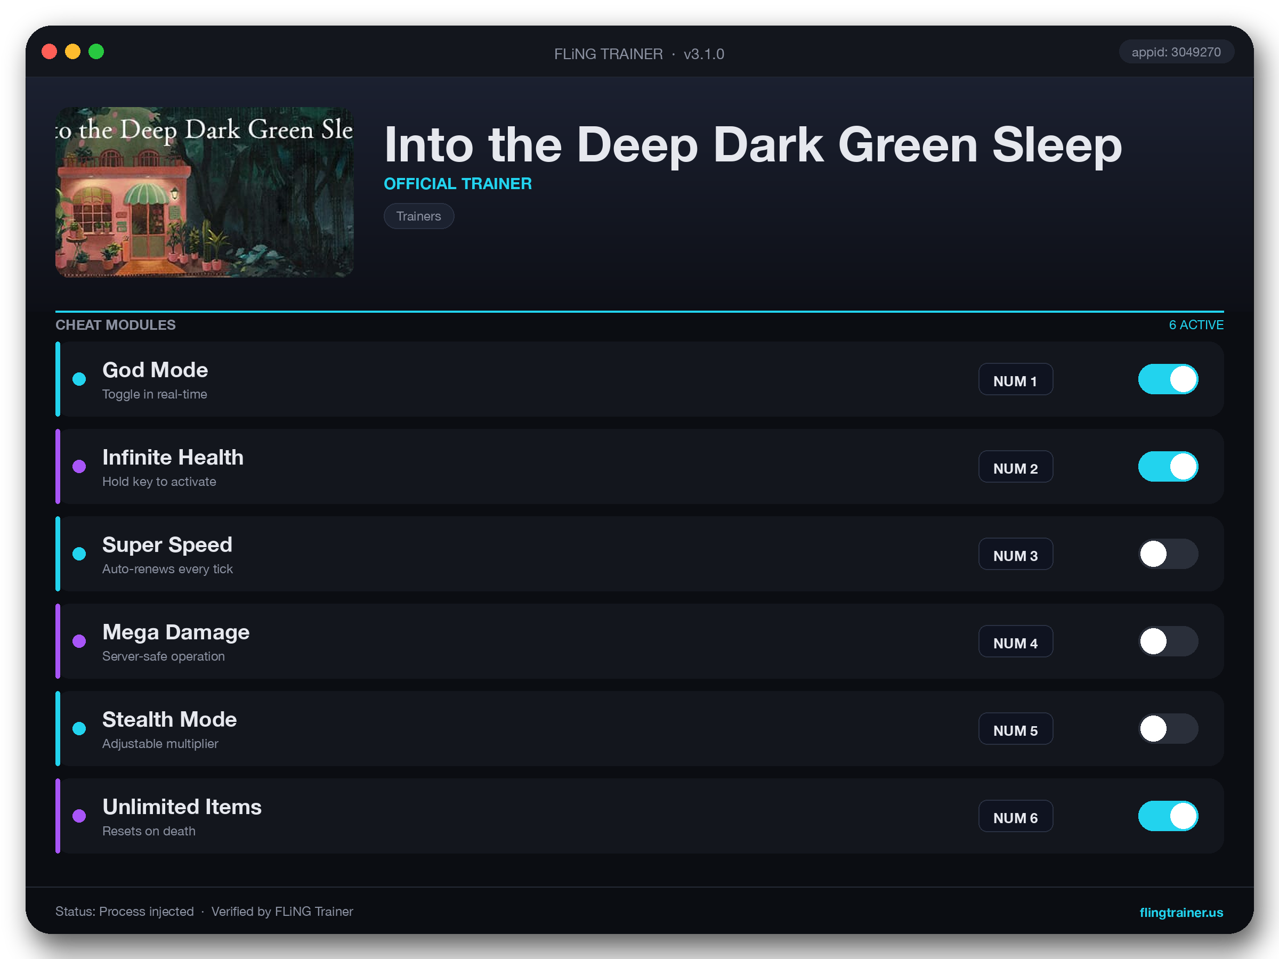The width and height of the screenshot is (1279, 959).
Task: Click the appid 3049270 badge
Action: click(1176, 52)
